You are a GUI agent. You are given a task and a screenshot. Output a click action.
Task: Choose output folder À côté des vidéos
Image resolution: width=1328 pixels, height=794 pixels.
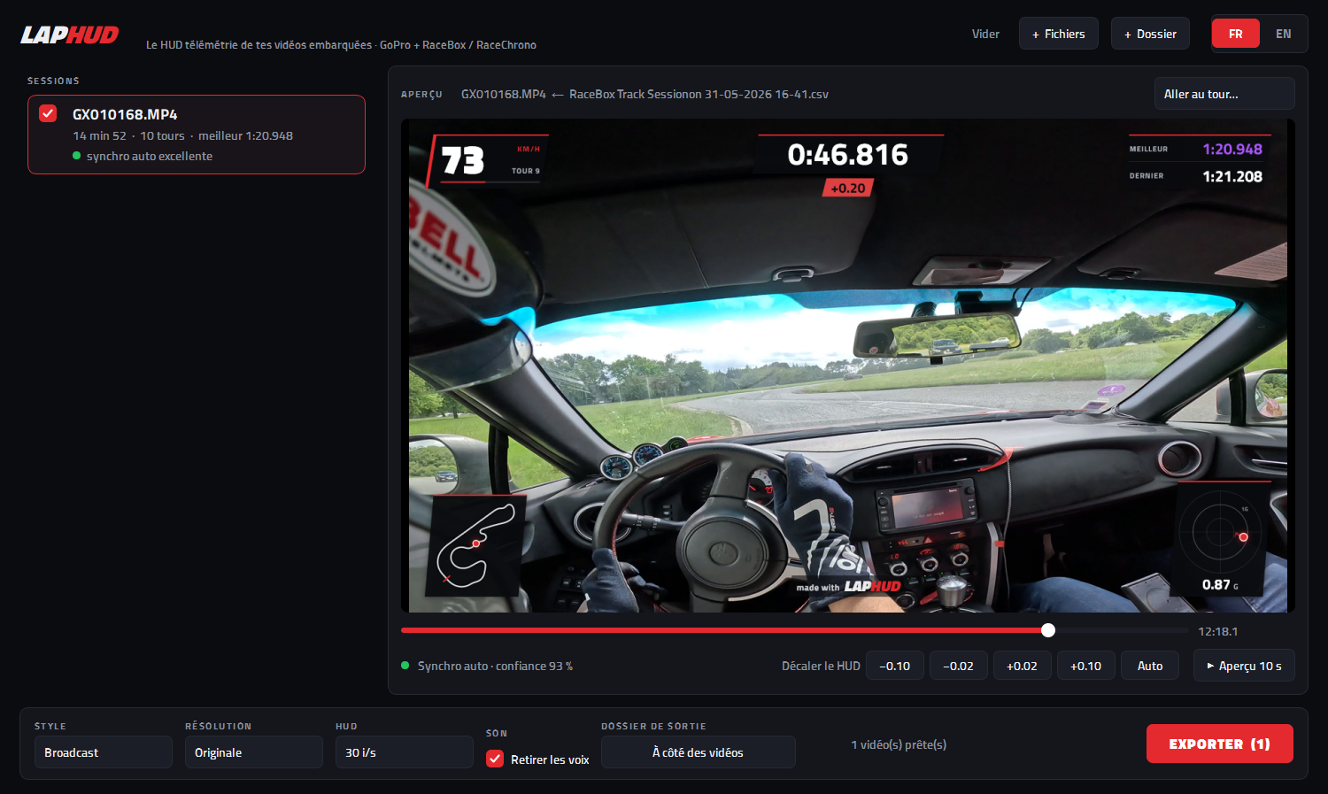click(x=699, y=752)
